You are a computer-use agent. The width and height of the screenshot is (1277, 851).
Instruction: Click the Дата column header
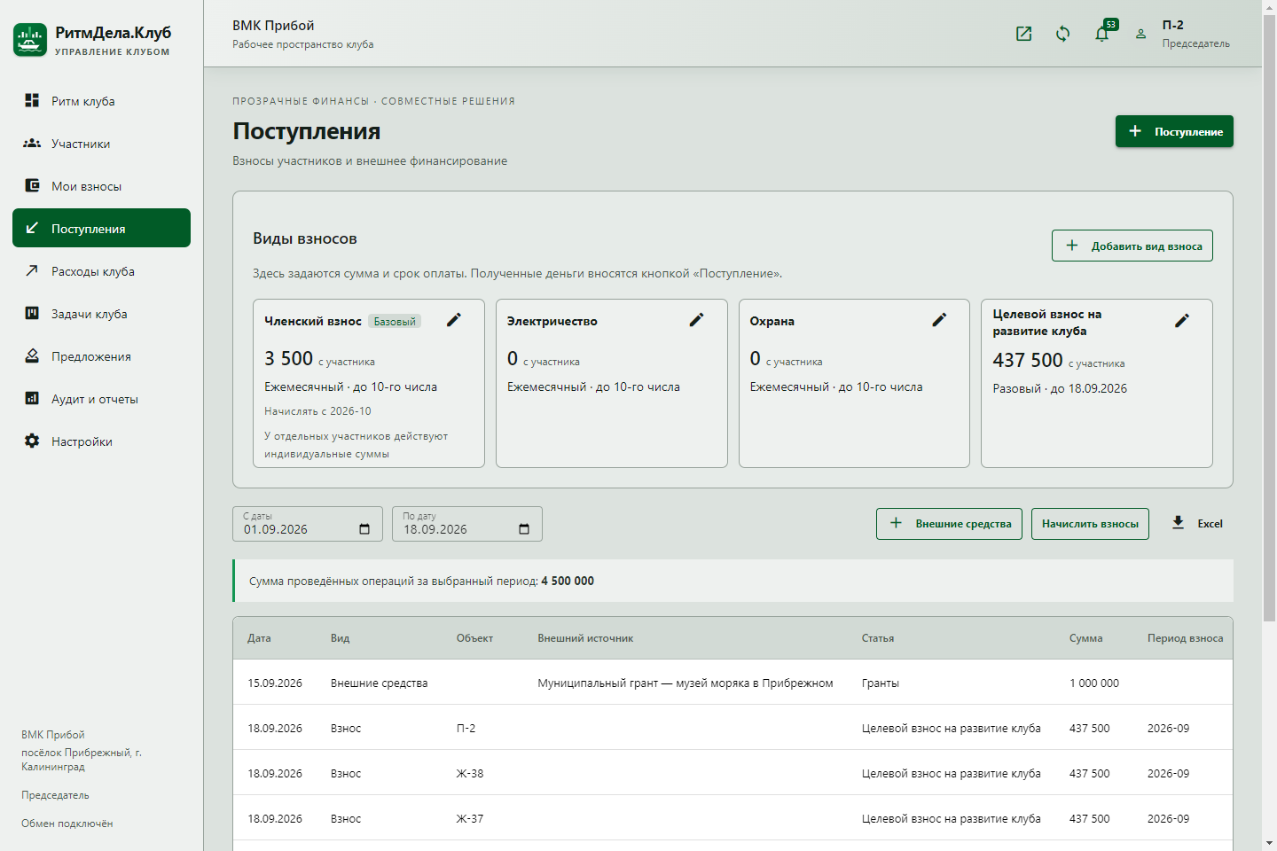[x=259, y=638]
